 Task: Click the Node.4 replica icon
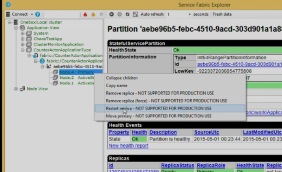pos(55,72)
